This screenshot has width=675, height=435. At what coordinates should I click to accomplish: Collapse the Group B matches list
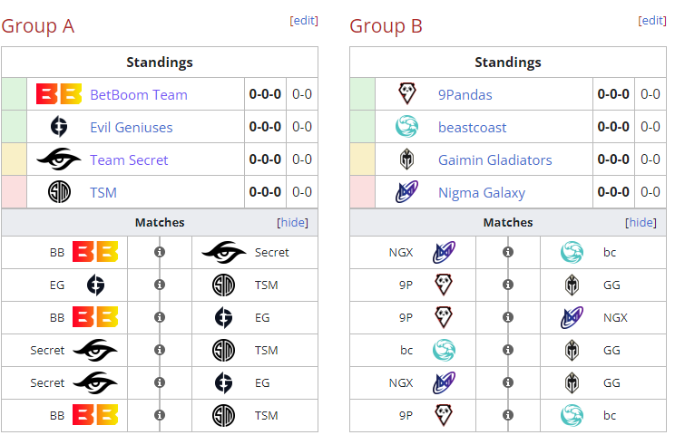641,223
